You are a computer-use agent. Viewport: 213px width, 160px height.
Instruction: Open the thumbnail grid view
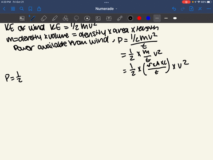coord(13,9)
